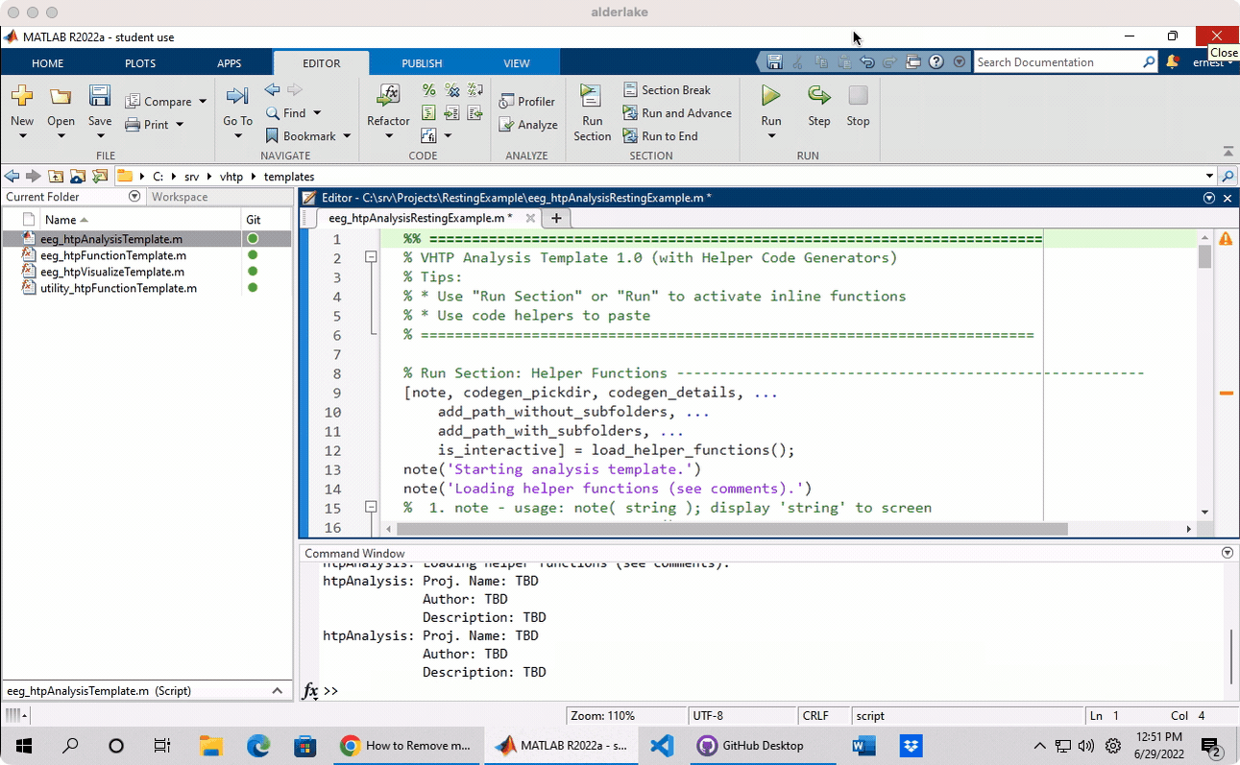Image resolution: width=1240 pixels, height=765 pixels.
Task: Open Visual Studio Code from taskbar
Action: (662, 745)
